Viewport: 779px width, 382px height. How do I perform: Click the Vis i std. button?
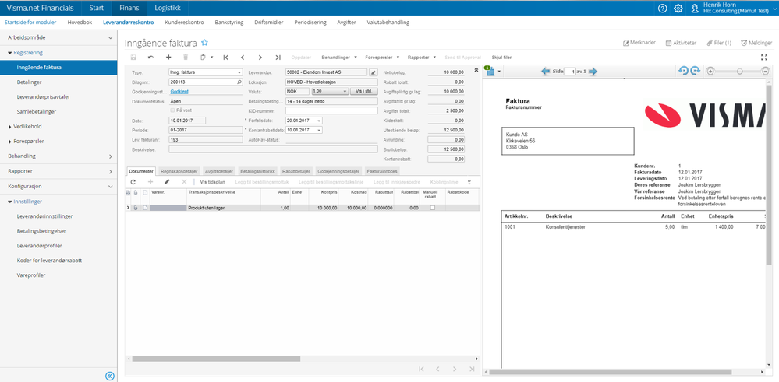364,92
